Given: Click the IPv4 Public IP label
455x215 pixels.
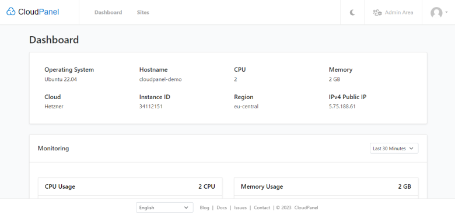Looking at the screenshot, I should click(348, 97).
